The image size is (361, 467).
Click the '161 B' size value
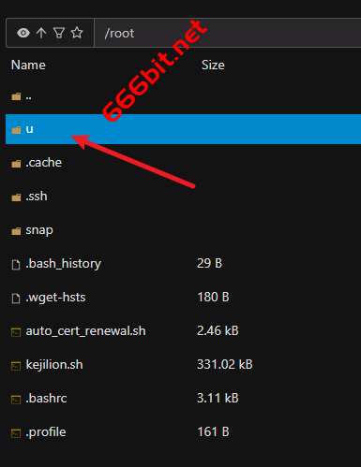213,432
